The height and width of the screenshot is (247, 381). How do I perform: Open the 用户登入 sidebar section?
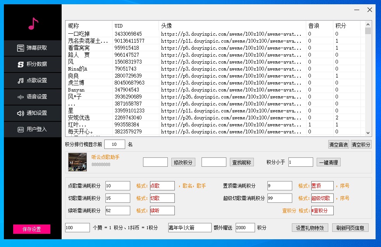point(33,130)
